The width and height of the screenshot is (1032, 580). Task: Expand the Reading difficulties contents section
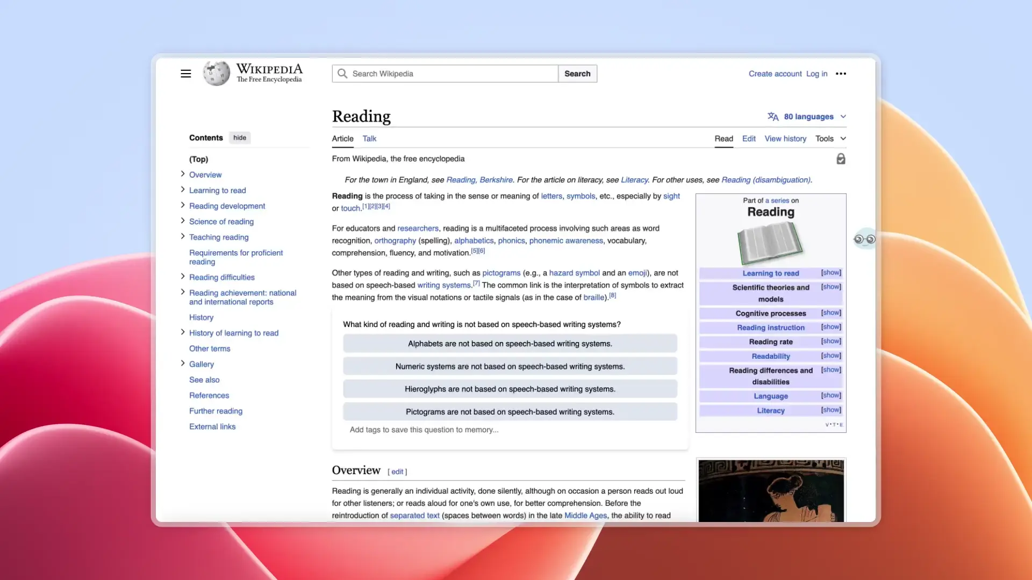tap(183, 277)
